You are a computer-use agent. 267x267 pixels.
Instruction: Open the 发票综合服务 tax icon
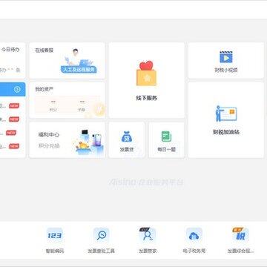240,235
